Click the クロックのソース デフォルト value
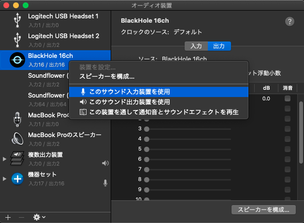304x223 pixels. (x=188, y=32)
